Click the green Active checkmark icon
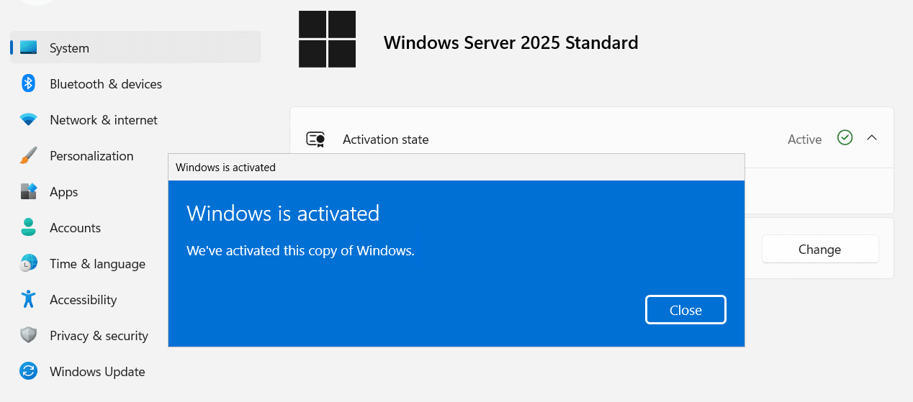 tap(845, 137)
